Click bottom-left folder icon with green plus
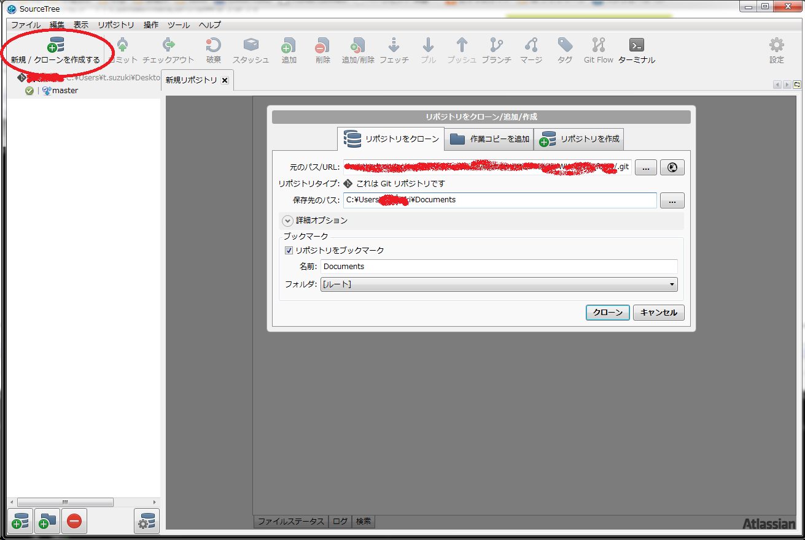805x540 pixels. click(x=47, y=521)
